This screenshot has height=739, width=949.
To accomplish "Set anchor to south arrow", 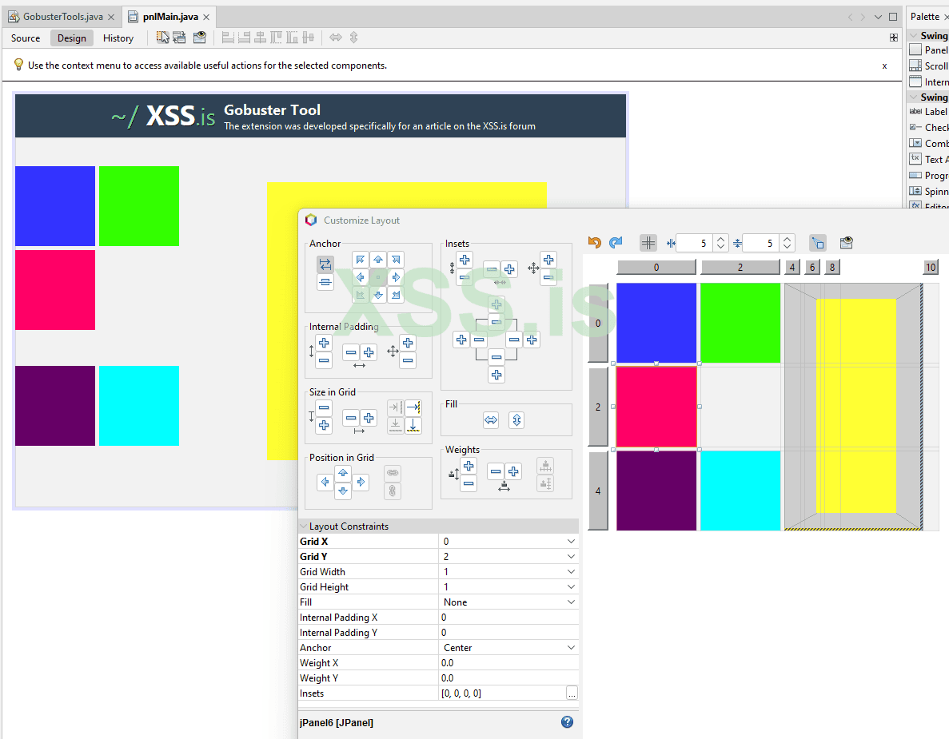I will click(378, 295).
